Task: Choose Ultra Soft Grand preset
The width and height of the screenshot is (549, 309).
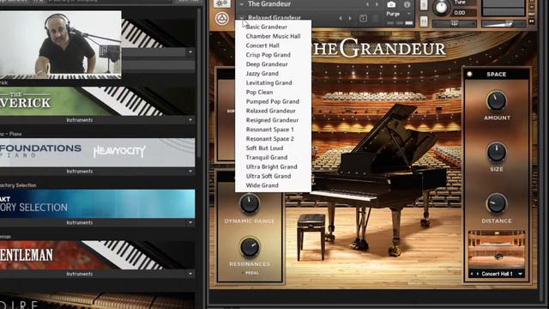Action: (268, 176)
